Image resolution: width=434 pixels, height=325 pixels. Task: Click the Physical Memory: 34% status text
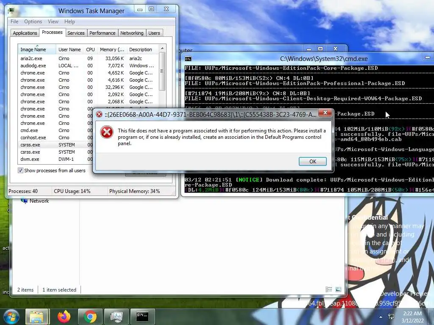pos(134,191)
